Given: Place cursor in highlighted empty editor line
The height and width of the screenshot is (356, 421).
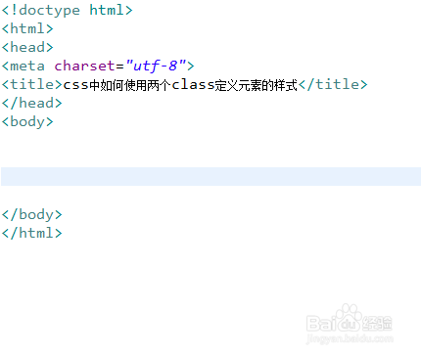Looking at the screenshot, I should pyautogui.click(x=210, y=176).
